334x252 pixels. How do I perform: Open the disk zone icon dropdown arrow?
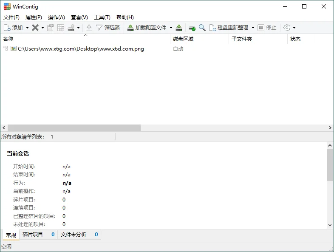pyautogui.click(x=78, y=28)
